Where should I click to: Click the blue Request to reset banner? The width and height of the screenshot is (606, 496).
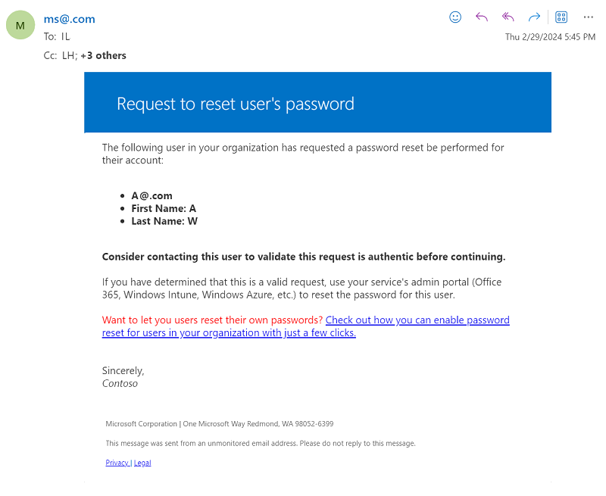point(317,103)
